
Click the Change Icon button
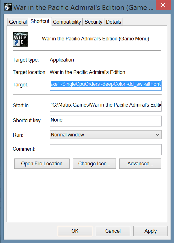click(x=94, y=163)
